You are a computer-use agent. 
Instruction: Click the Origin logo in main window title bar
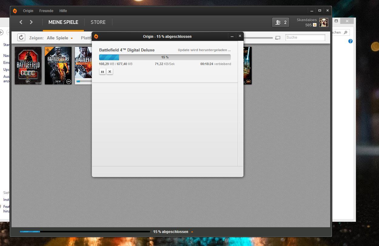pyautogui.click(x=15, y=11)
